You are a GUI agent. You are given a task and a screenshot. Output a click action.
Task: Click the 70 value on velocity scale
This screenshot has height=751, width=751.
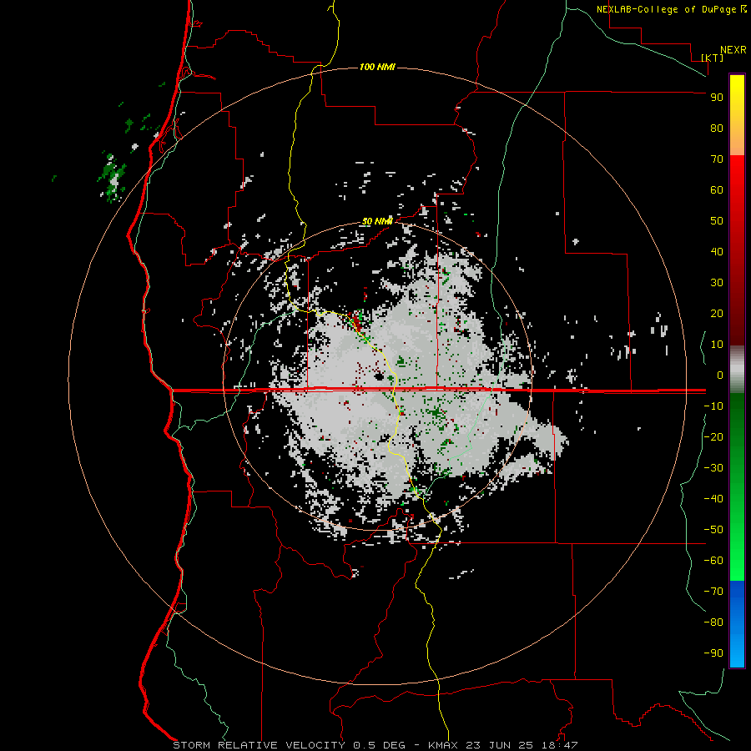pyautogui.click(x=717, y=159)
